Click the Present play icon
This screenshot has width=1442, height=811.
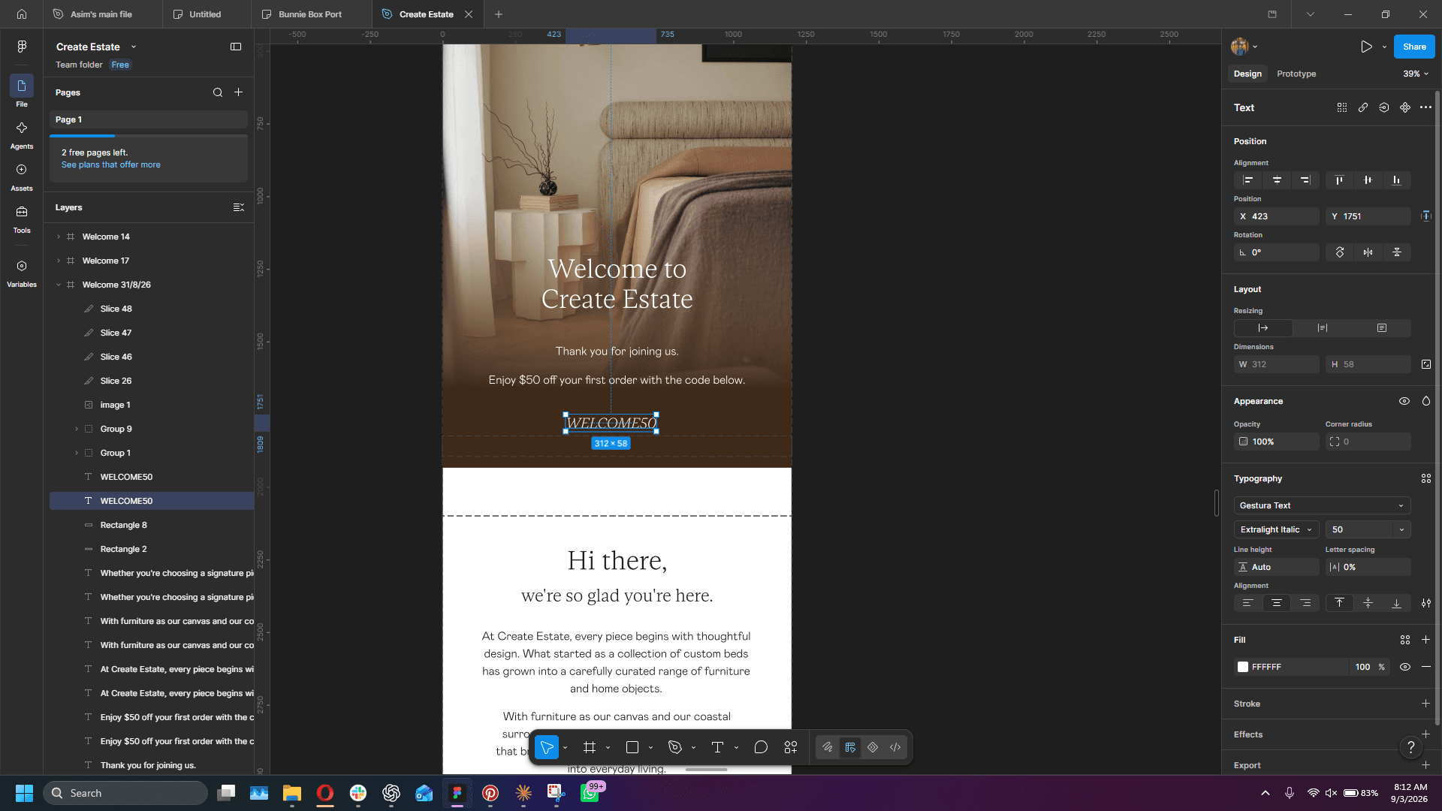click(1366, 47)
